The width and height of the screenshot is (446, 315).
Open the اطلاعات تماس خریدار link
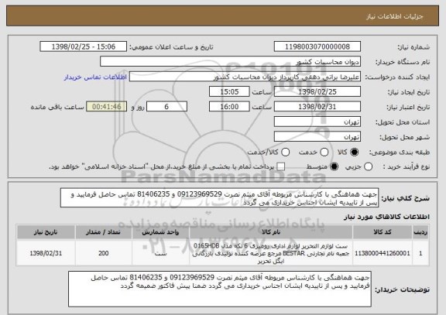point(95,77)
